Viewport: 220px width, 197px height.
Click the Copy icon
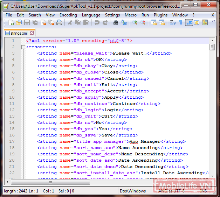point(78,22)
